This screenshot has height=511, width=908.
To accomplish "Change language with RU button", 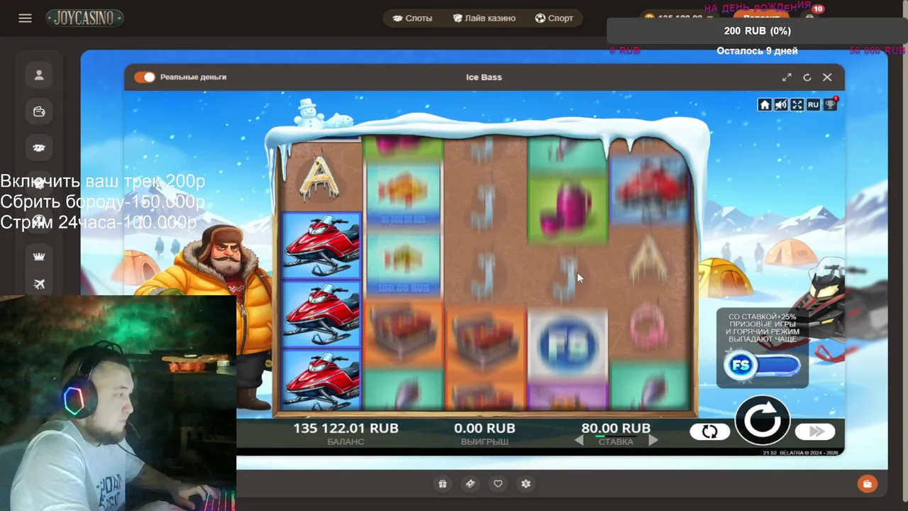I will coord(814,105).
